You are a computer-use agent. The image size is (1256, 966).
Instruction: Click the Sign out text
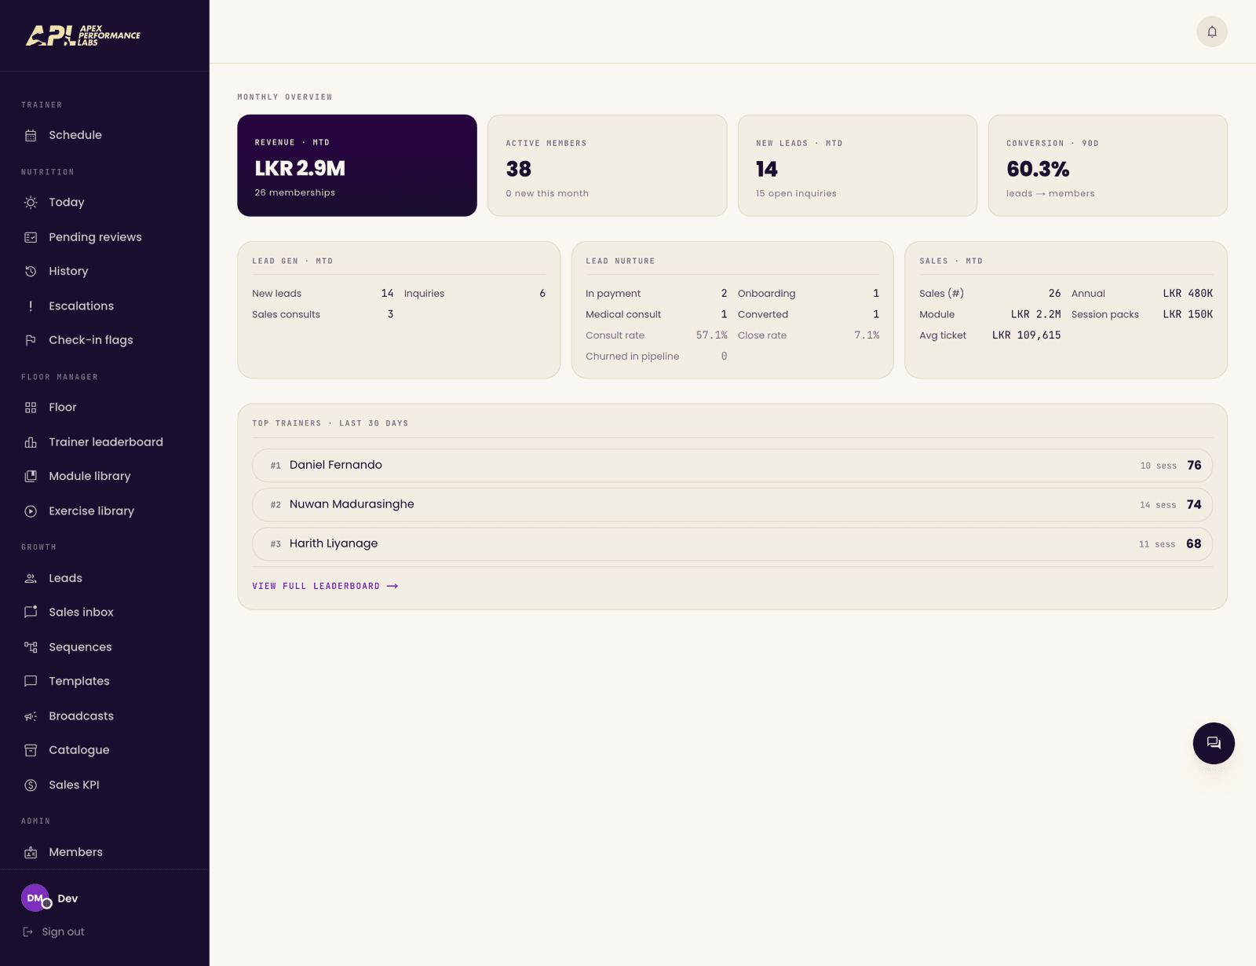(63, 931)
